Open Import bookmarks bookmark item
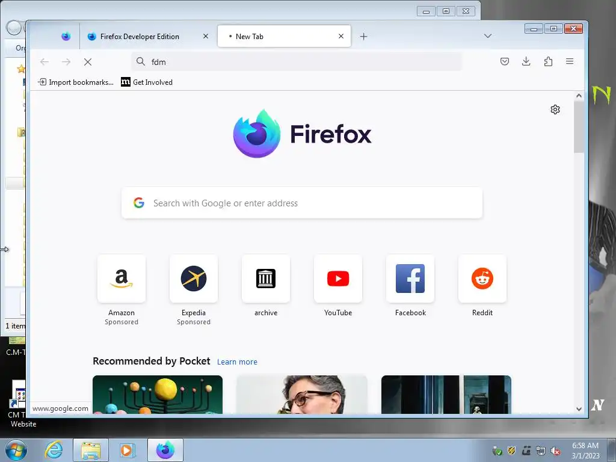 [76, 82]
